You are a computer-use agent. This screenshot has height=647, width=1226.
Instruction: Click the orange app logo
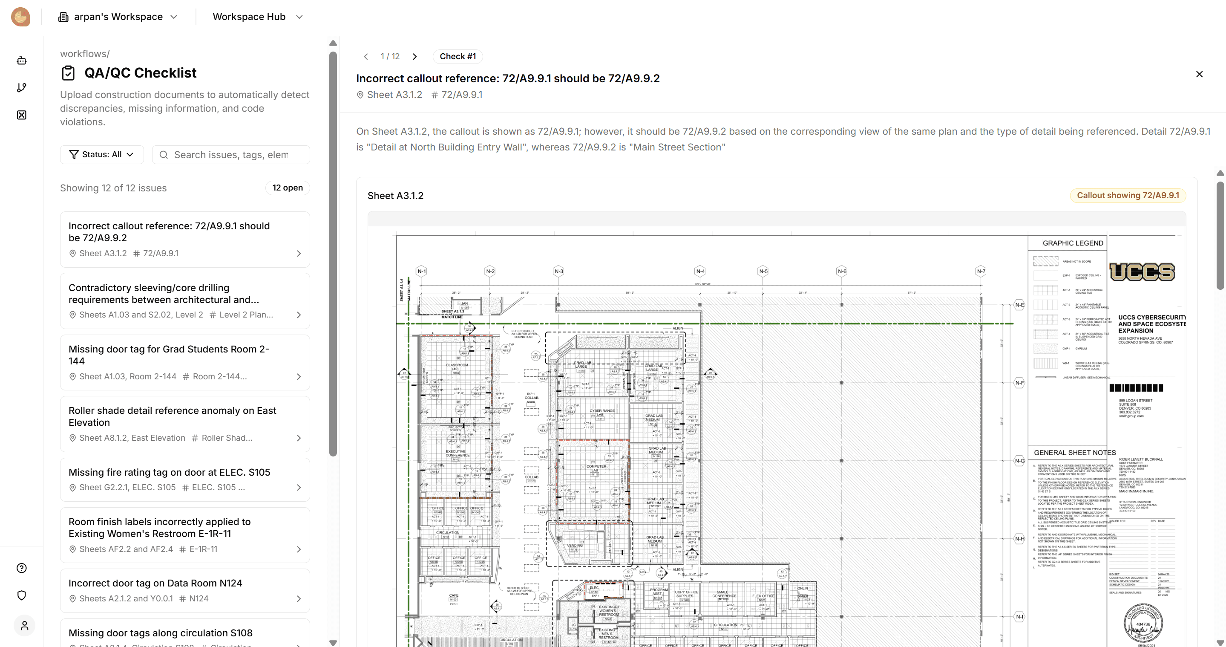pos(20,17)
